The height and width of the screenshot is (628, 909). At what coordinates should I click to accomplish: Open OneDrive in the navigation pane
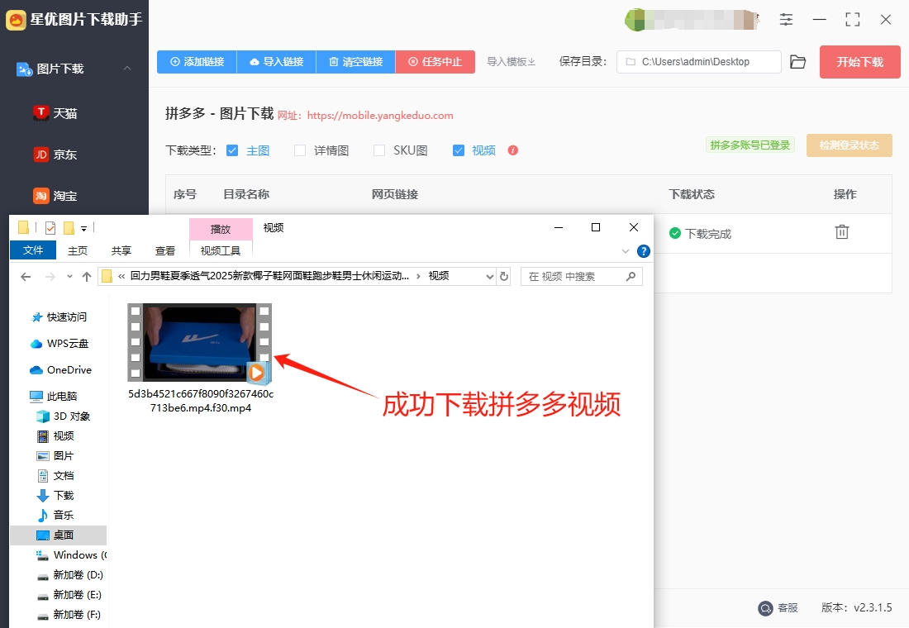pyautogui.click(x=60, y=370)
